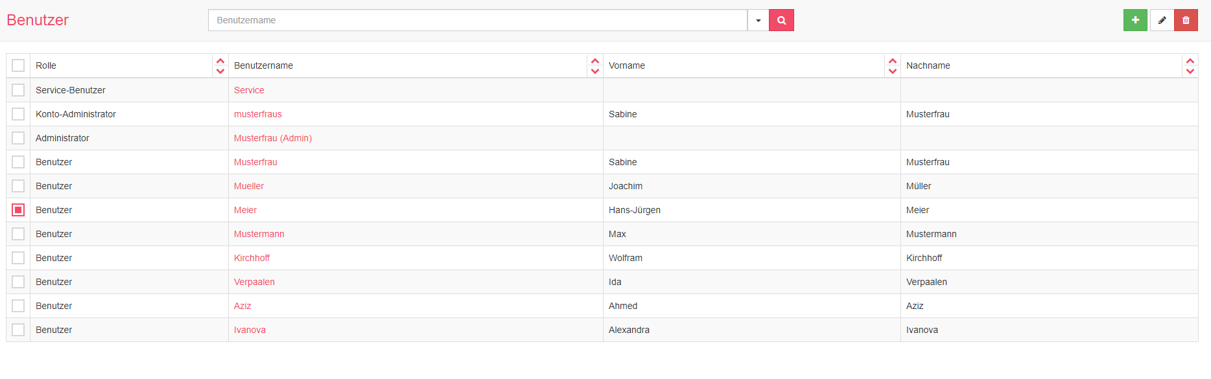Image resolution: width=1211 pixels, height=379 pixels.
Task: Open the Verpaalen user link
Action: point(254,282)
